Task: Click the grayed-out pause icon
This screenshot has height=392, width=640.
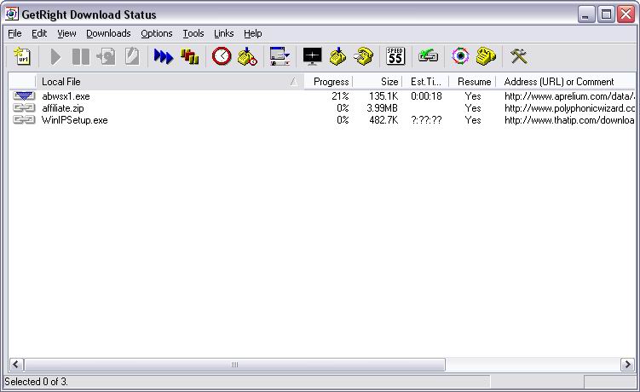Action: tap(80, 56)
